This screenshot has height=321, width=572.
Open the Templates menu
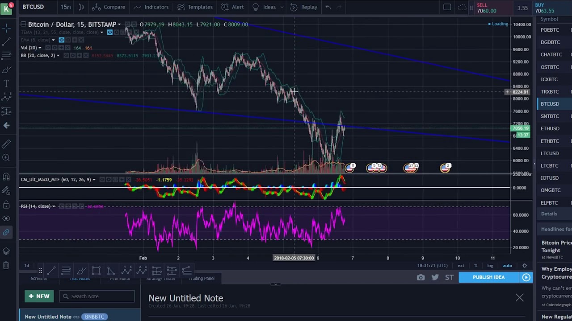(x=194, y=7)
